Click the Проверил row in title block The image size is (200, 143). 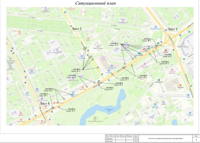coord(122,139)
